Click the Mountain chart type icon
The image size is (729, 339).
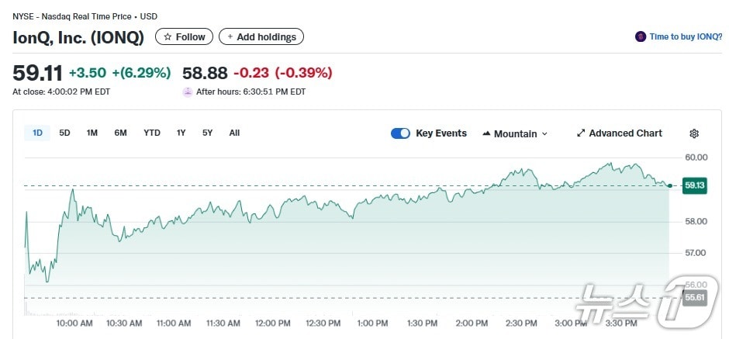[x=487, y=133]
